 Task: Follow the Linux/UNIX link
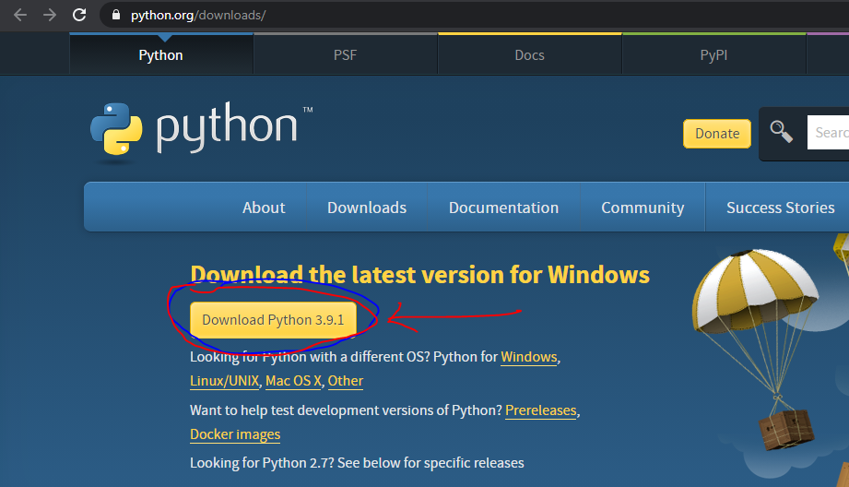coord(224,381)
